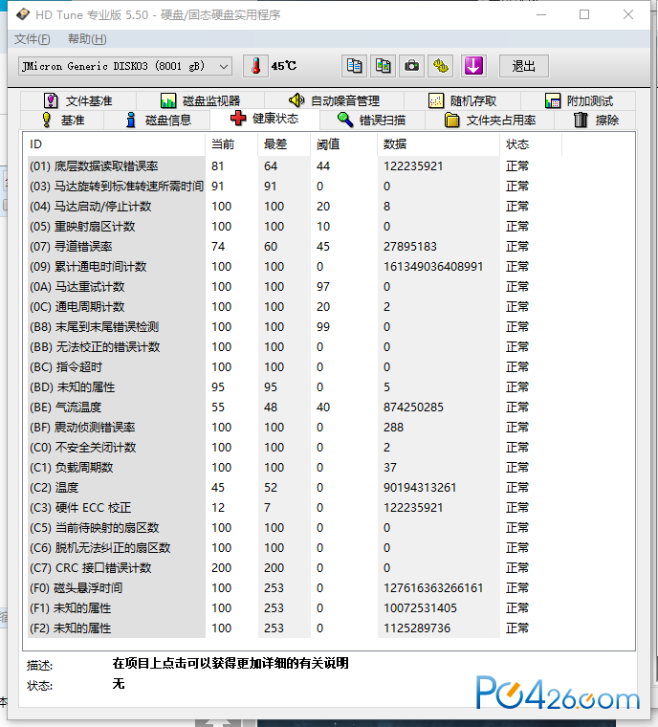Switch to the 附加测试 tab
The width and height of the screenshot is (658, 727).
579,100
